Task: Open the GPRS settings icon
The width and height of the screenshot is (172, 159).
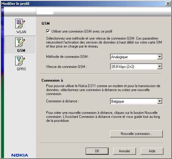Action: tap(20, 61)
